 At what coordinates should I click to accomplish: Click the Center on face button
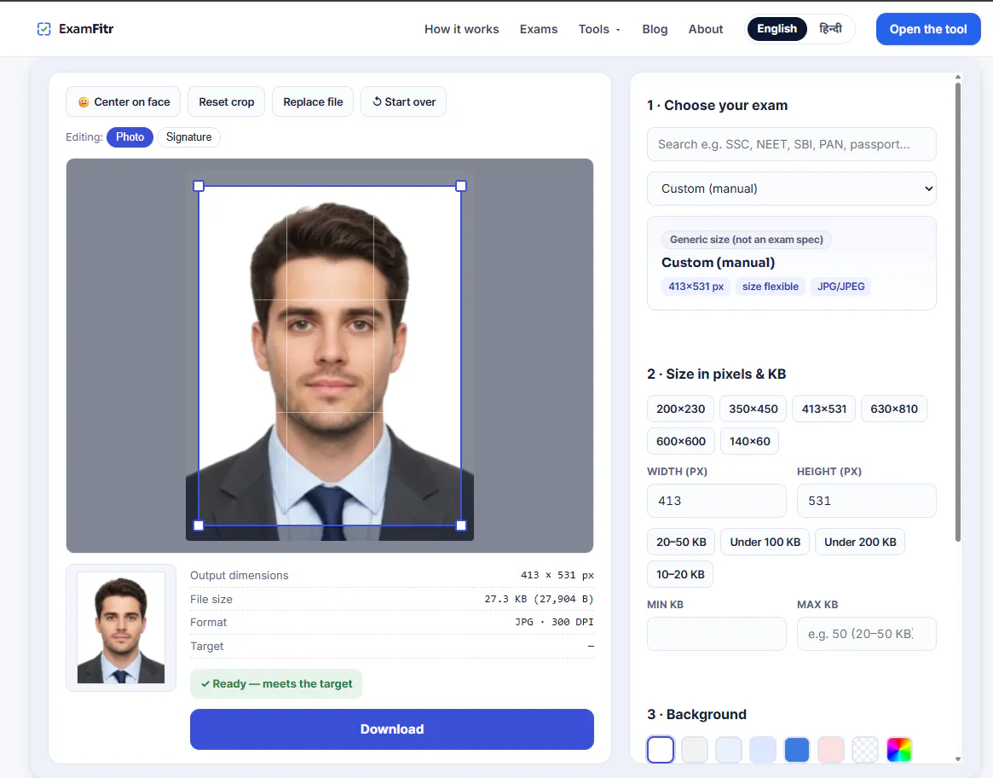[124, 102]
